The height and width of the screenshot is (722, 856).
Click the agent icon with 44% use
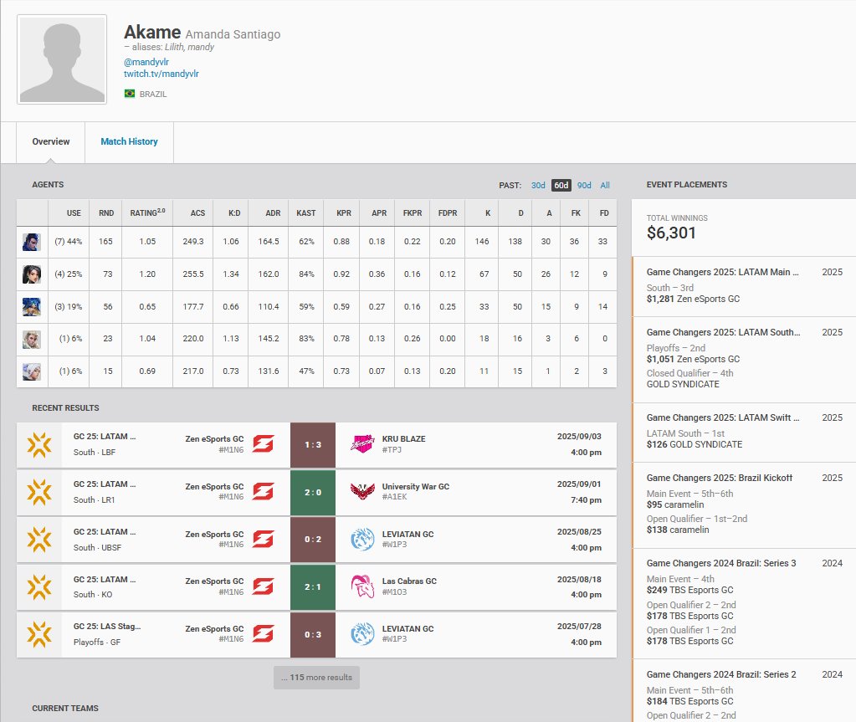coord(32,242)
